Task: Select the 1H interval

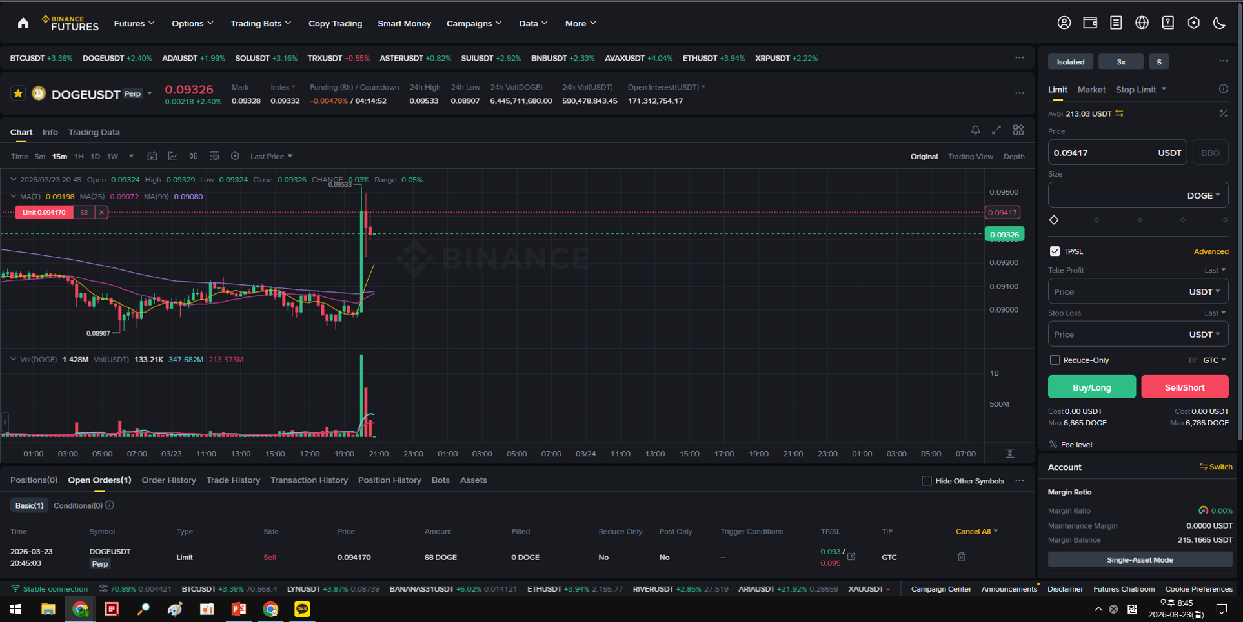Action: [79, 156]
